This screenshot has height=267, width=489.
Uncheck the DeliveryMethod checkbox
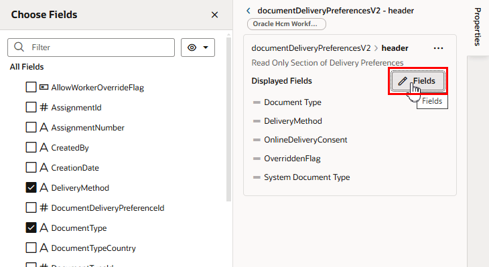click(31, 187)
